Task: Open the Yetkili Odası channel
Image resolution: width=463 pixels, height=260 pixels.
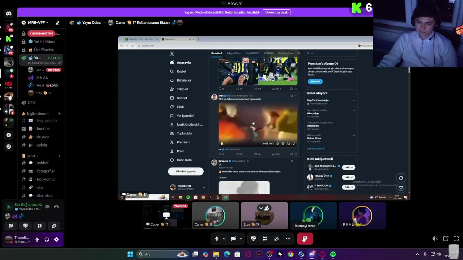Action: (x=42, y=42)
